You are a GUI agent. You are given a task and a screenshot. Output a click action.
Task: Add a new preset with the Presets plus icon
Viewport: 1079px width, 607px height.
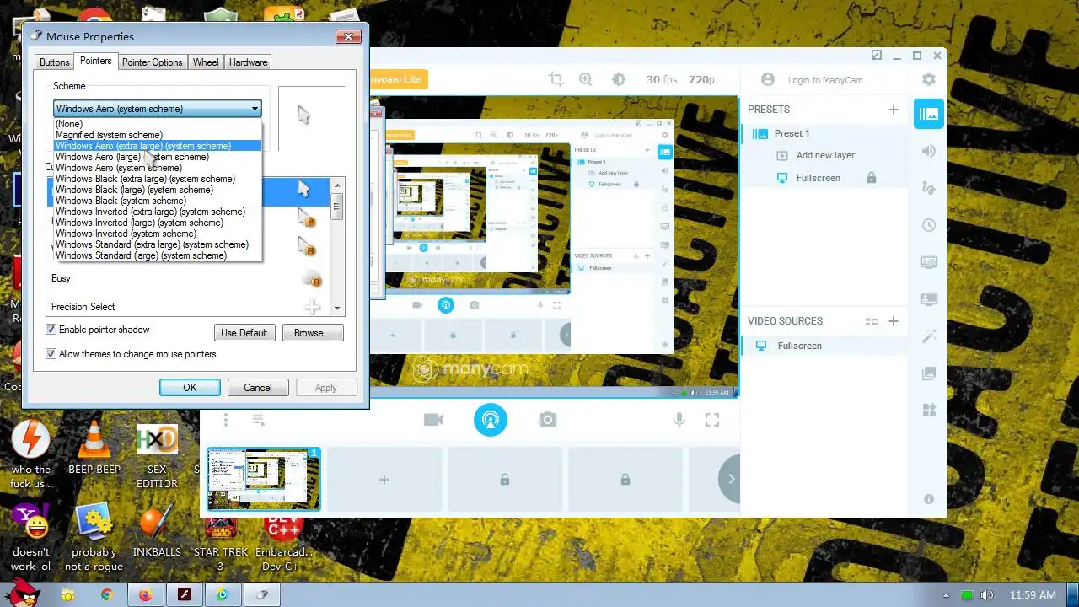(x=894, y=110)
